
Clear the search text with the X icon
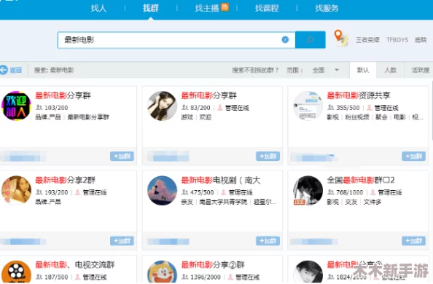[285, 40]
